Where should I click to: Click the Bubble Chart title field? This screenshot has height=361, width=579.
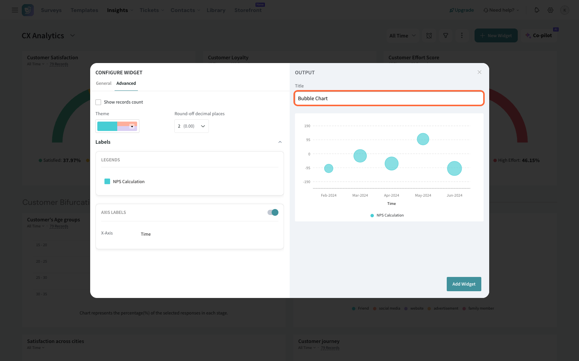(x=389, y=98)
